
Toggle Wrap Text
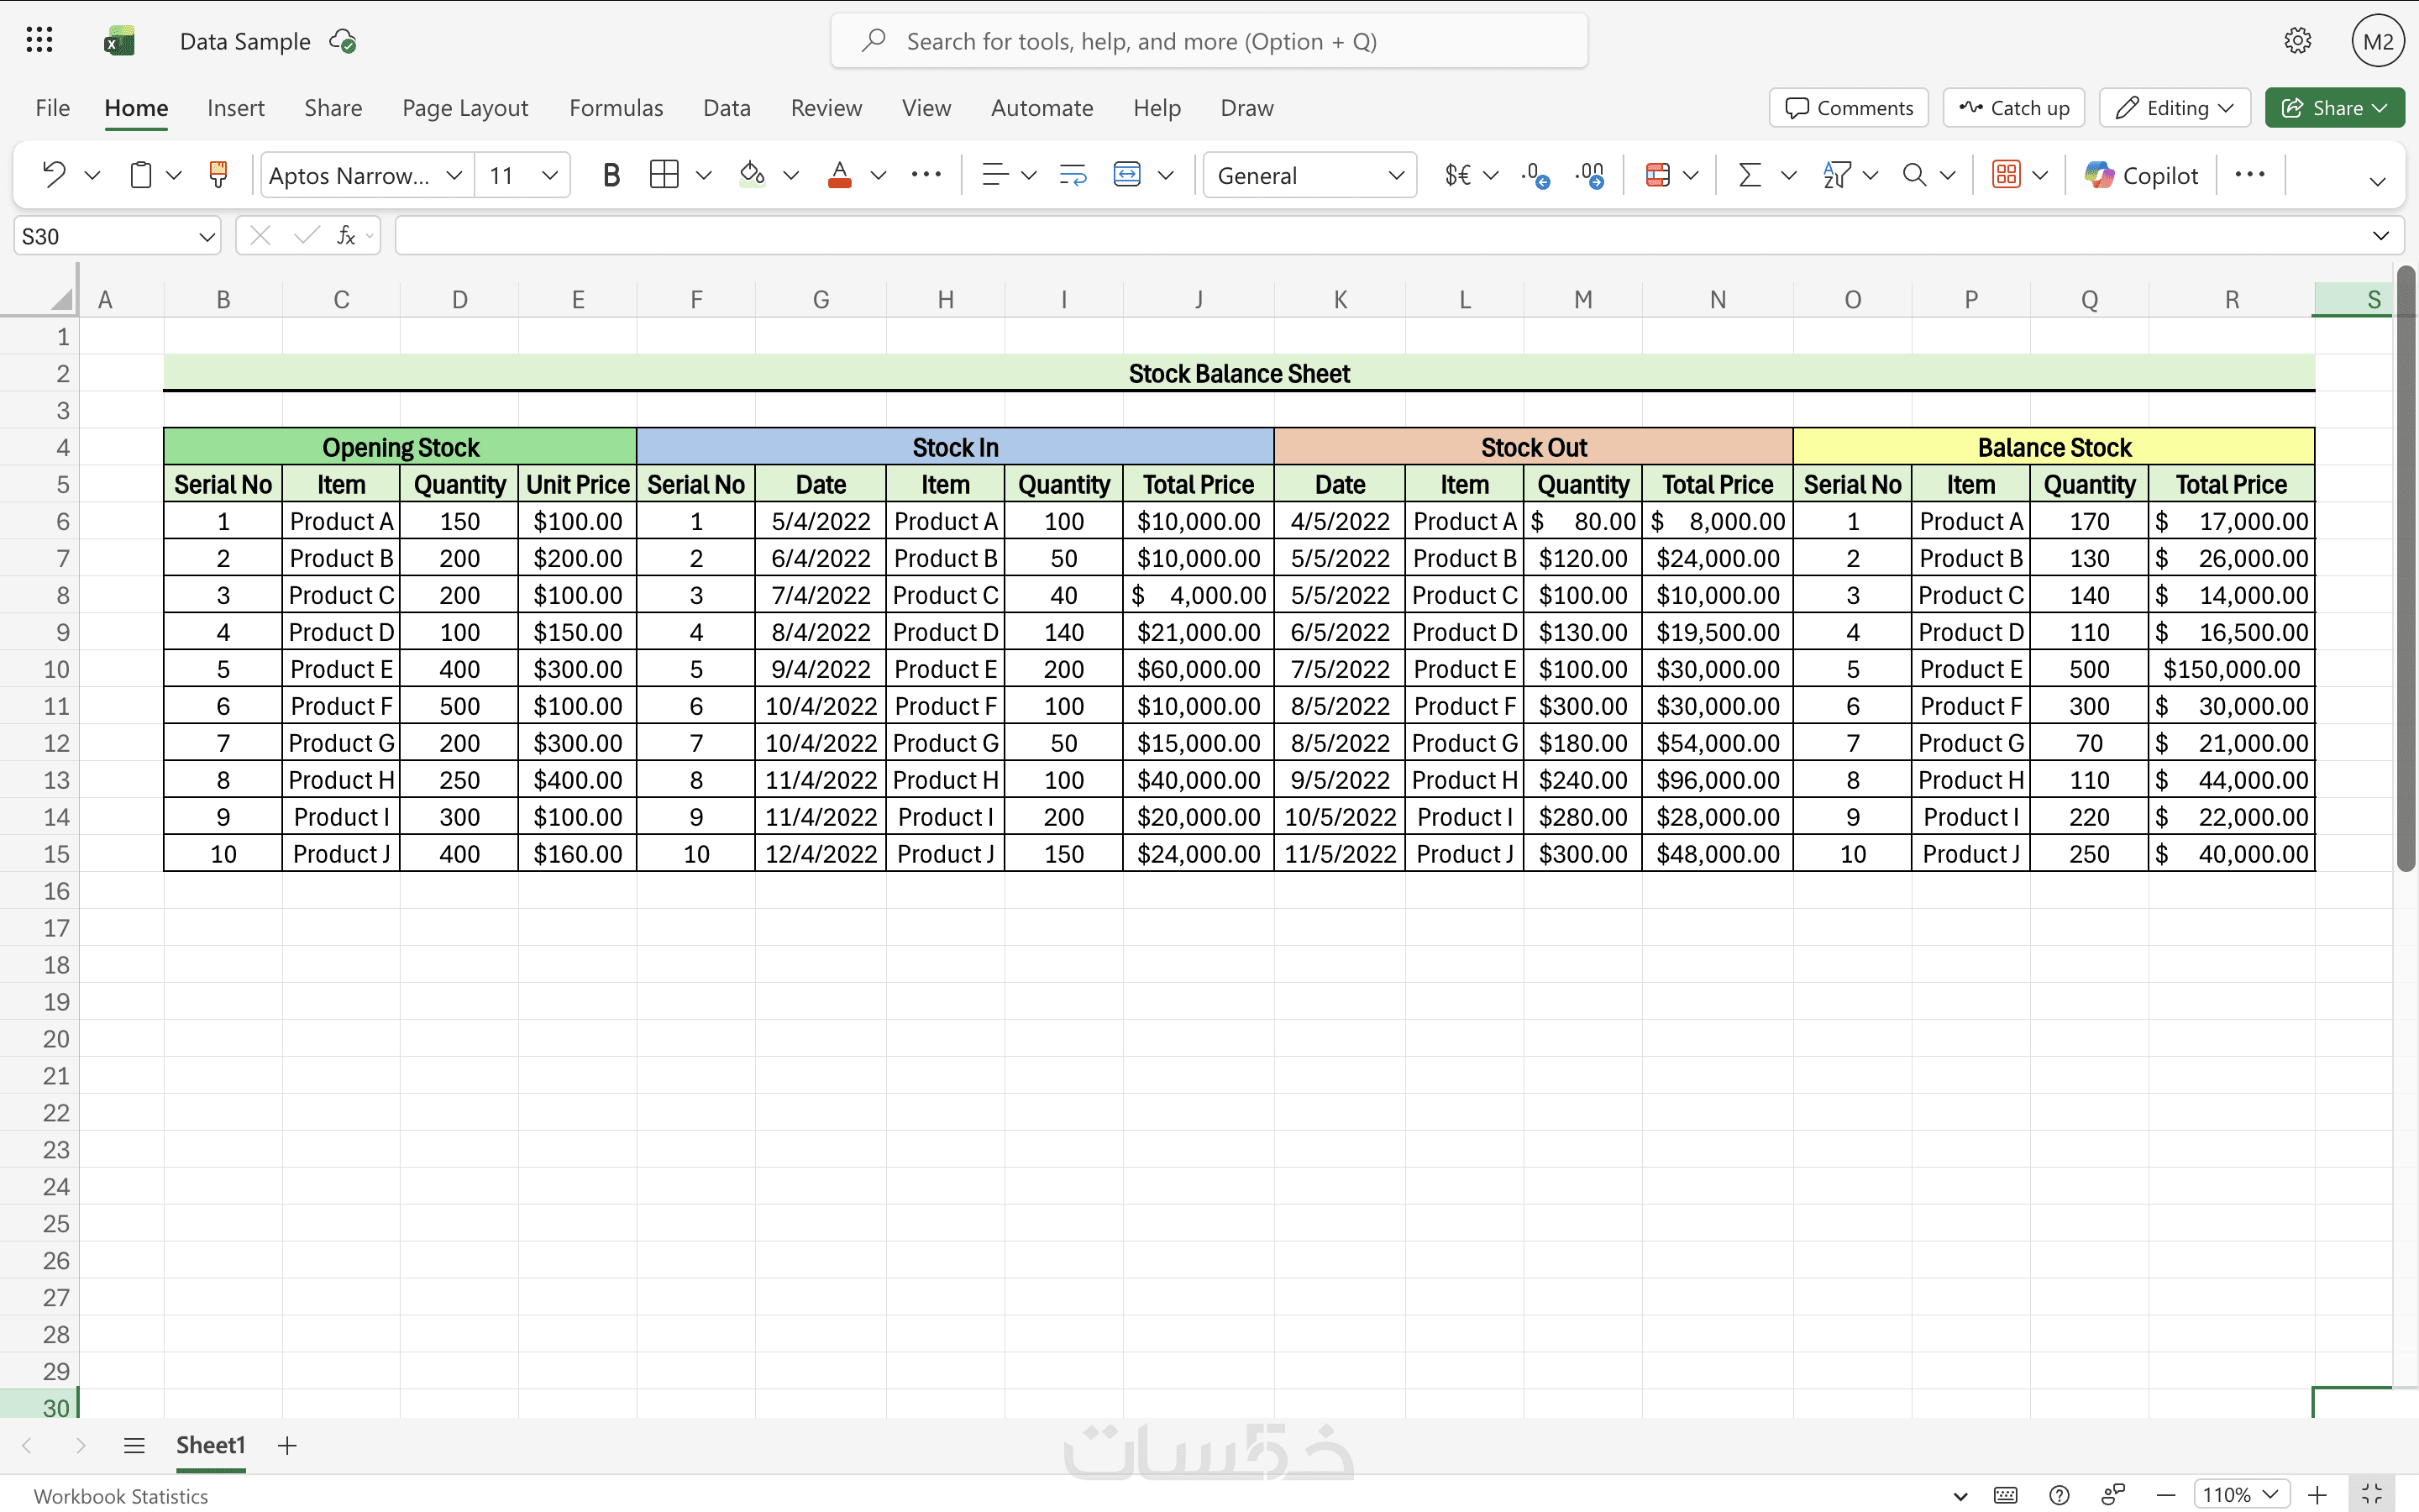coord(1073,175)
